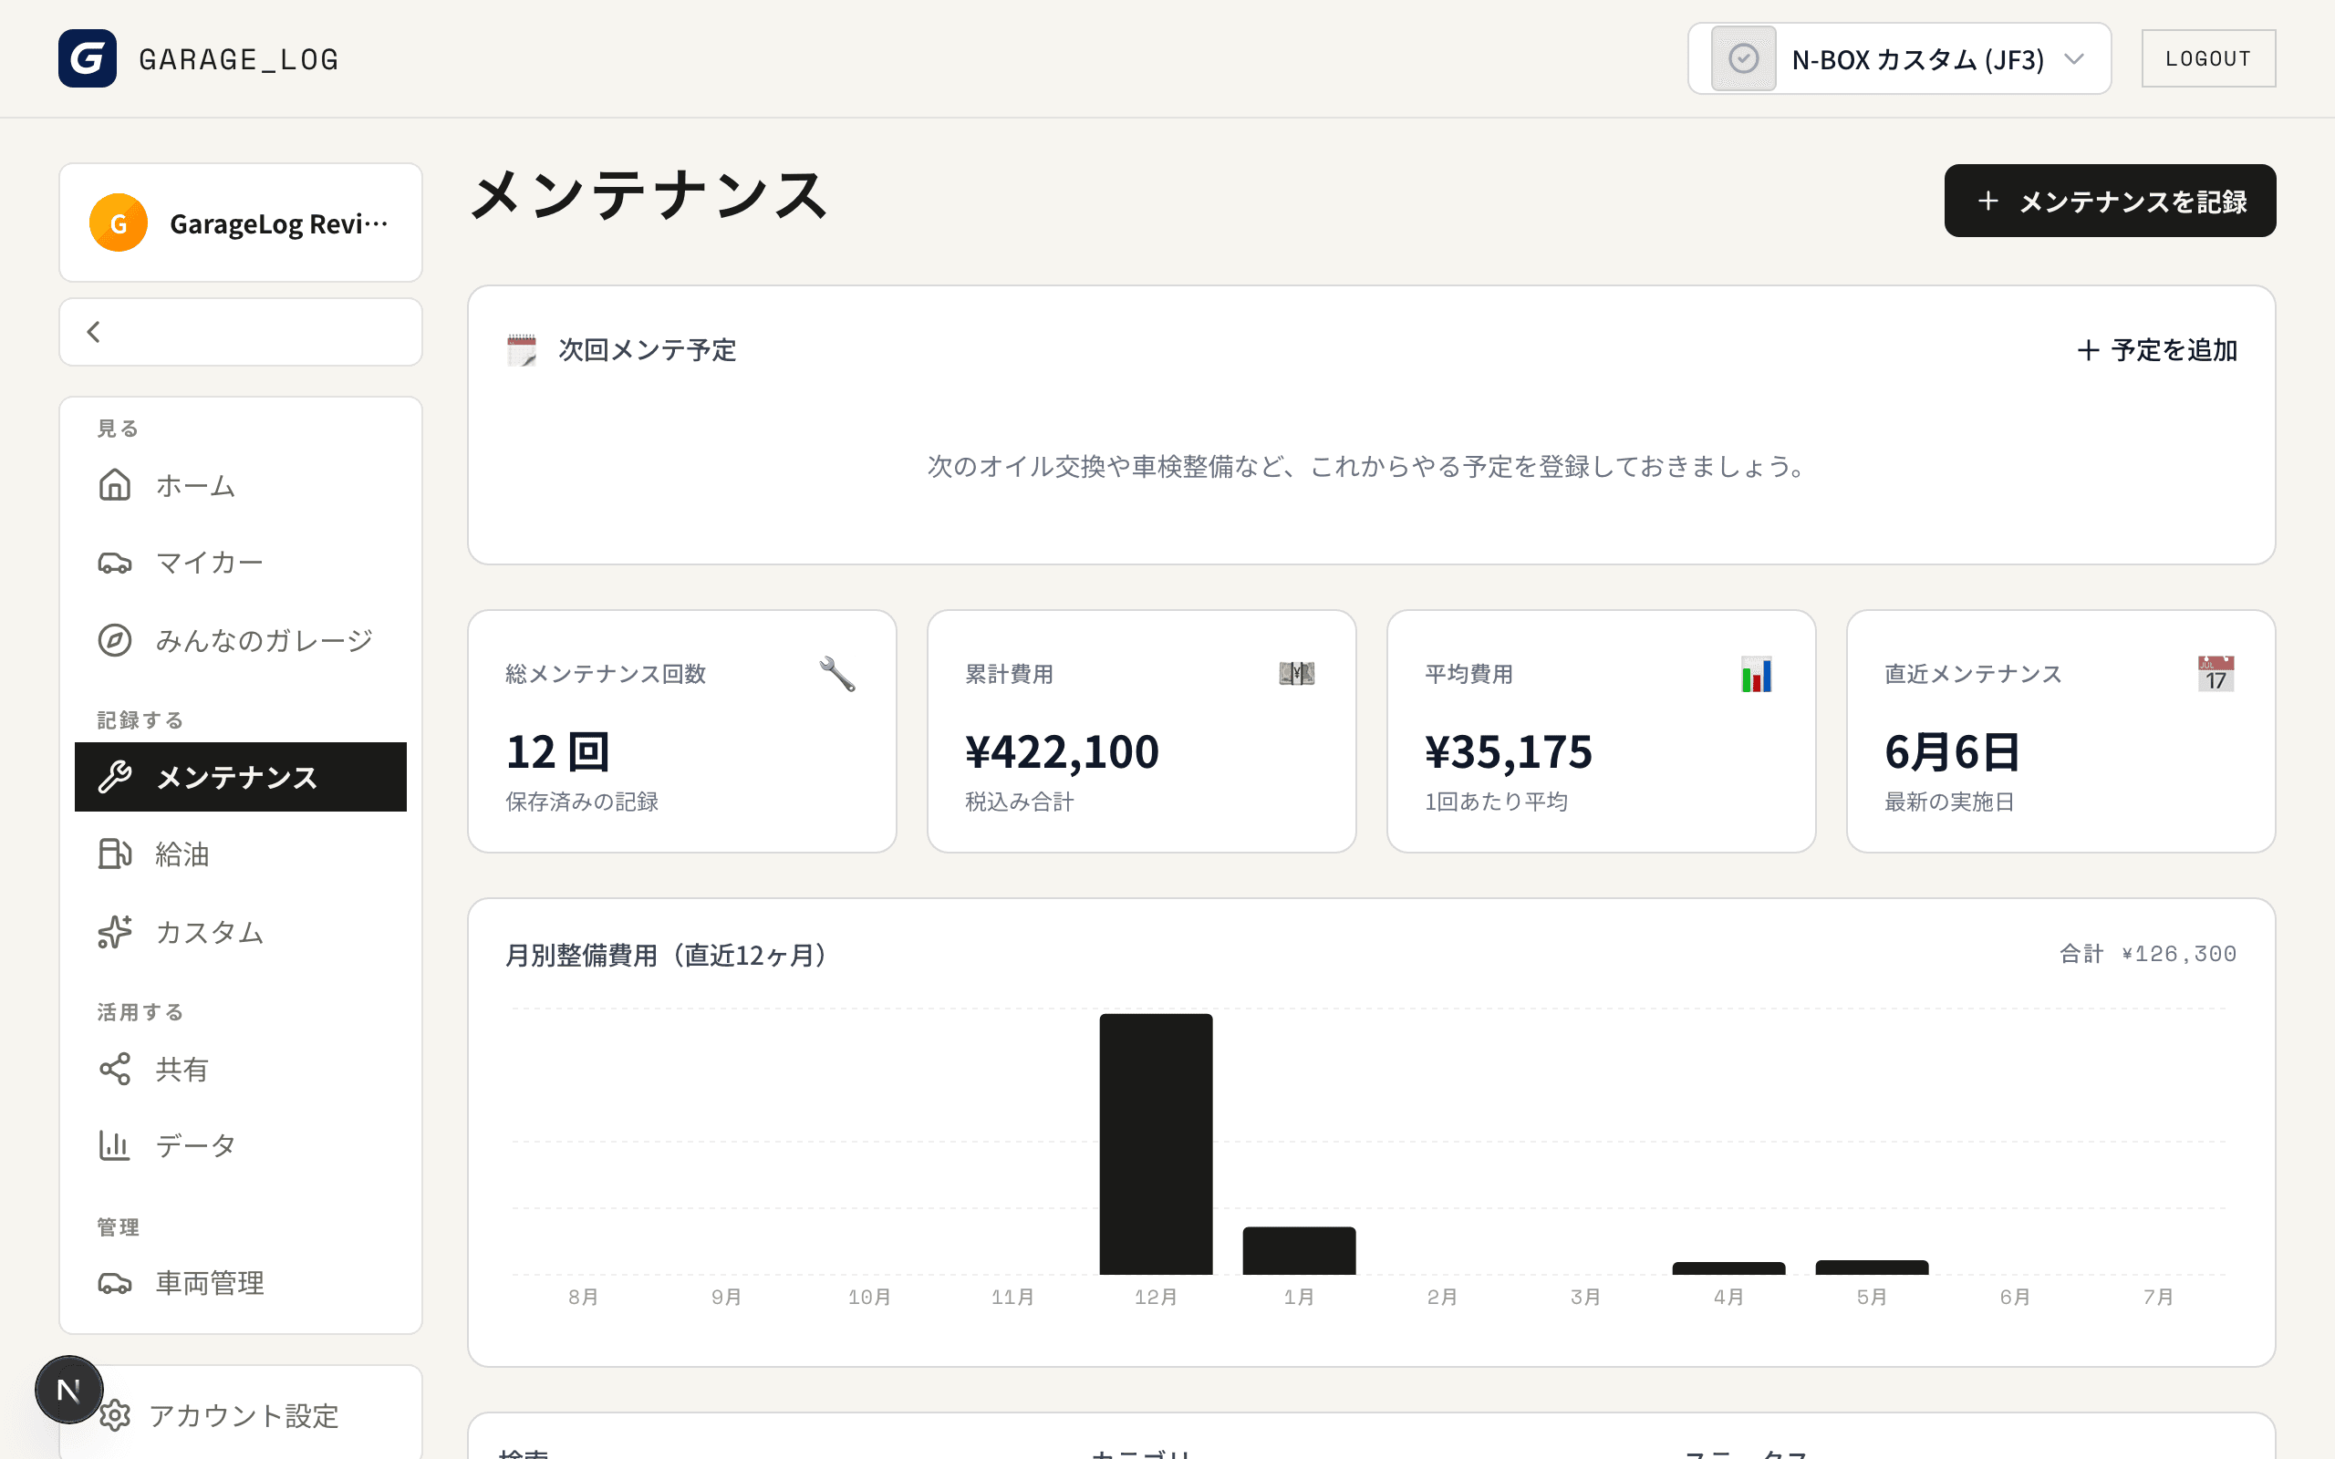Click the car icon beside マイカー

[x=115, y=563]
